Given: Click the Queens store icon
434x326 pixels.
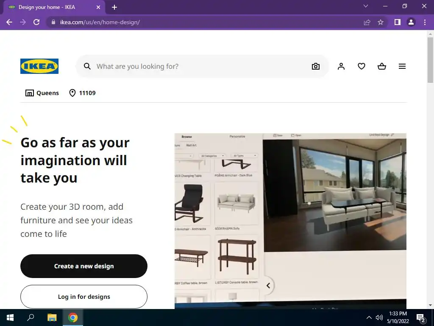Looking at the screenshot, I should [30, 93].
